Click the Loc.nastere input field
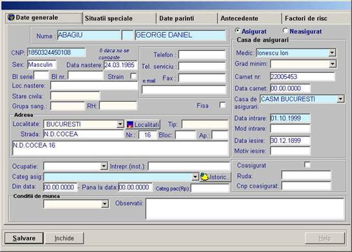 click(94, 86)
